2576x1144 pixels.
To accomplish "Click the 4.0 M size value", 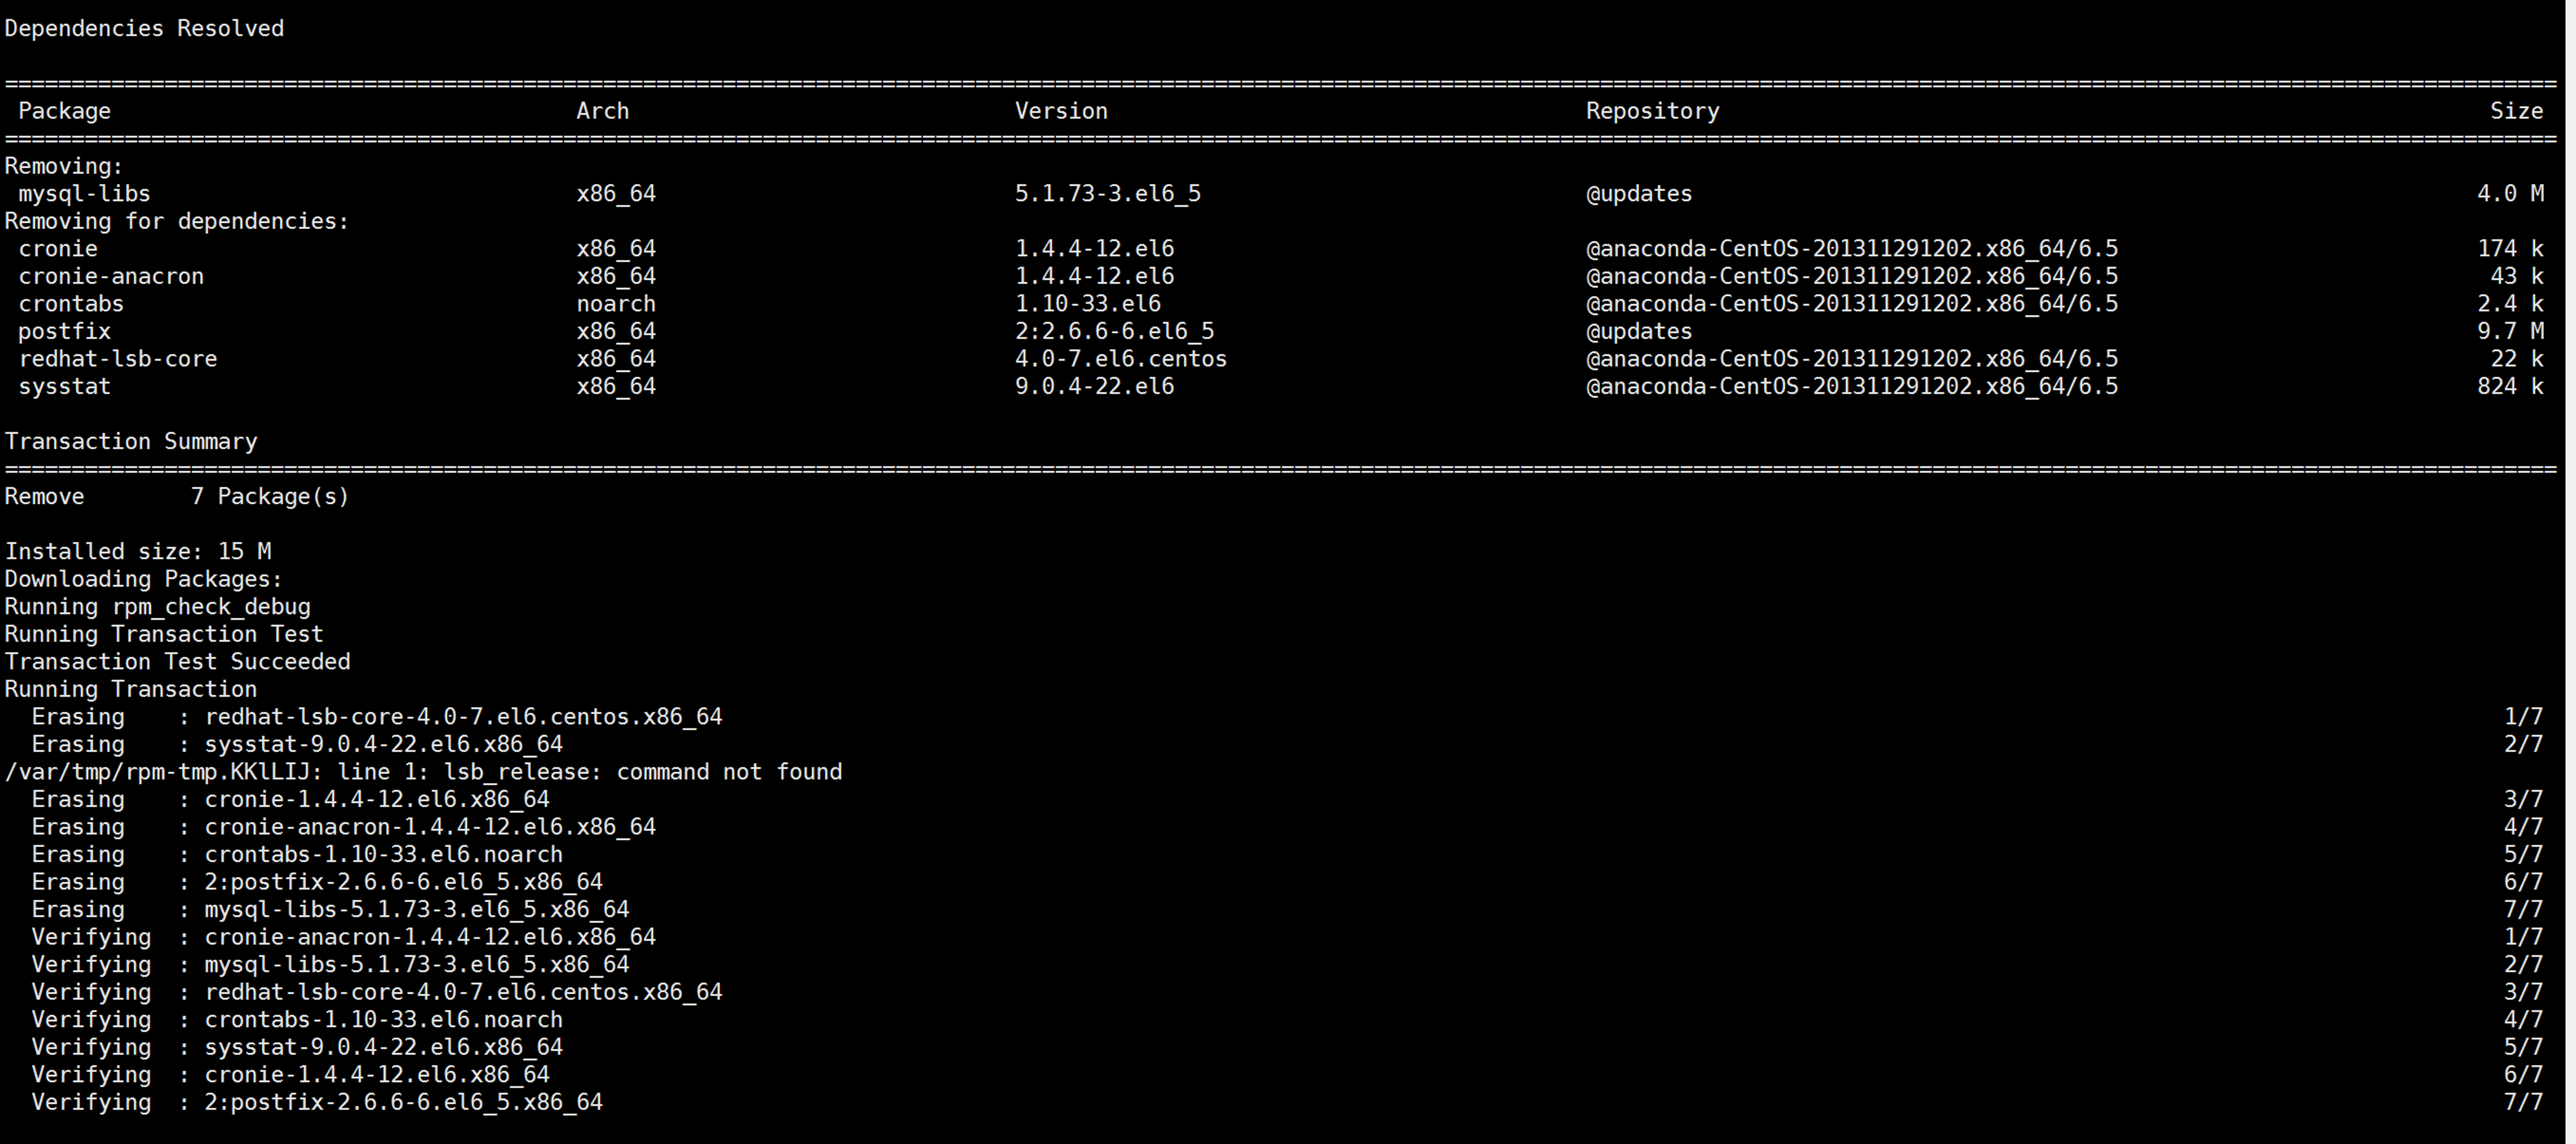I will [x=2510, y=193].
